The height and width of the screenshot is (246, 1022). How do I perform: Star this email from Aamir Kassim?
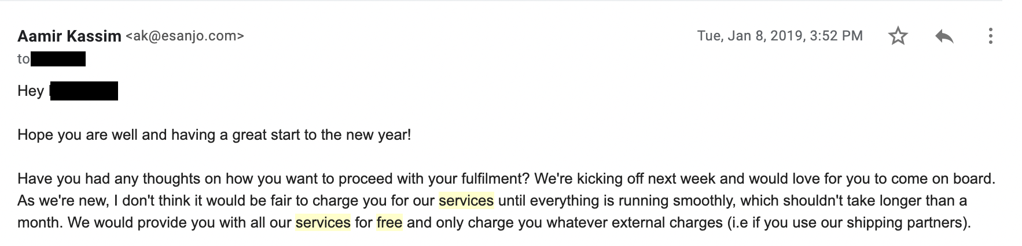(x=898, y=36)
